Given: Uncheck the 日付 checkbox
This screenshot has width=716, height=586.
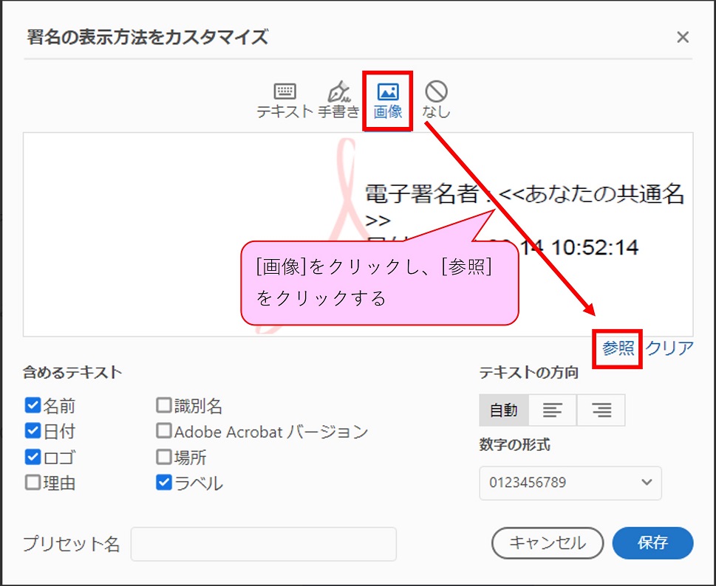Looking at the screenshot, I should 33,431.
